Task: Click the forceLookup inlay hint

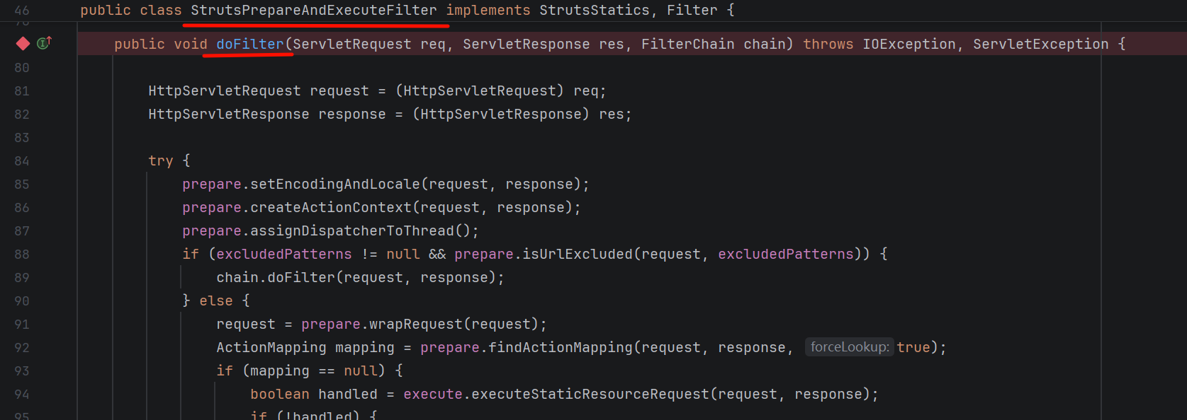Action: (x=850, y=347)
